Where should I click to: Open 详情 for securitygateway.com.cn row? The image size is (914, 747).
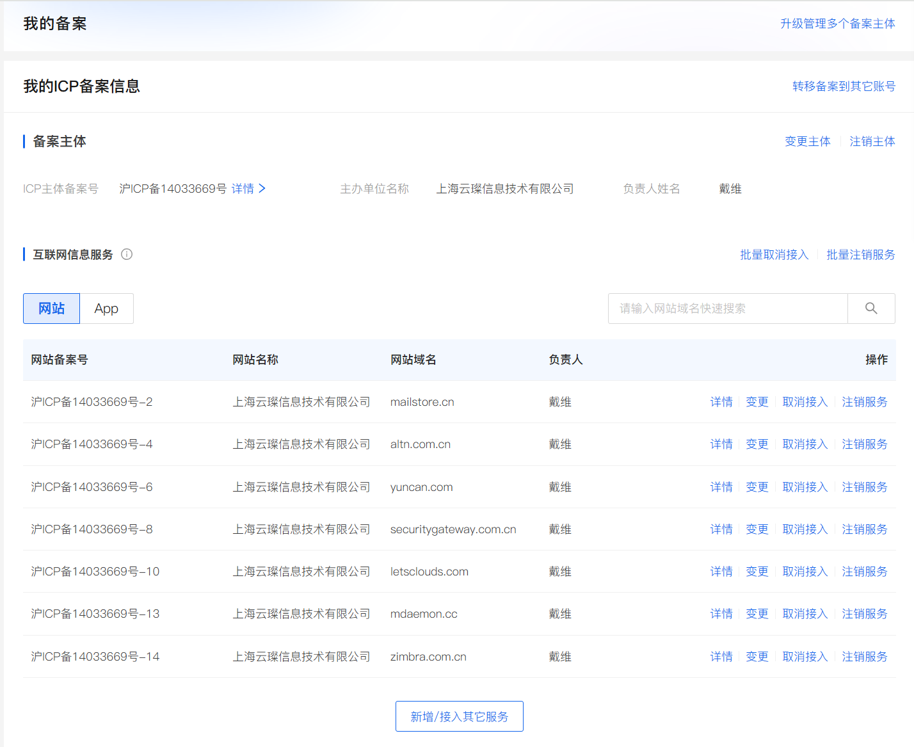click(721, 529)
